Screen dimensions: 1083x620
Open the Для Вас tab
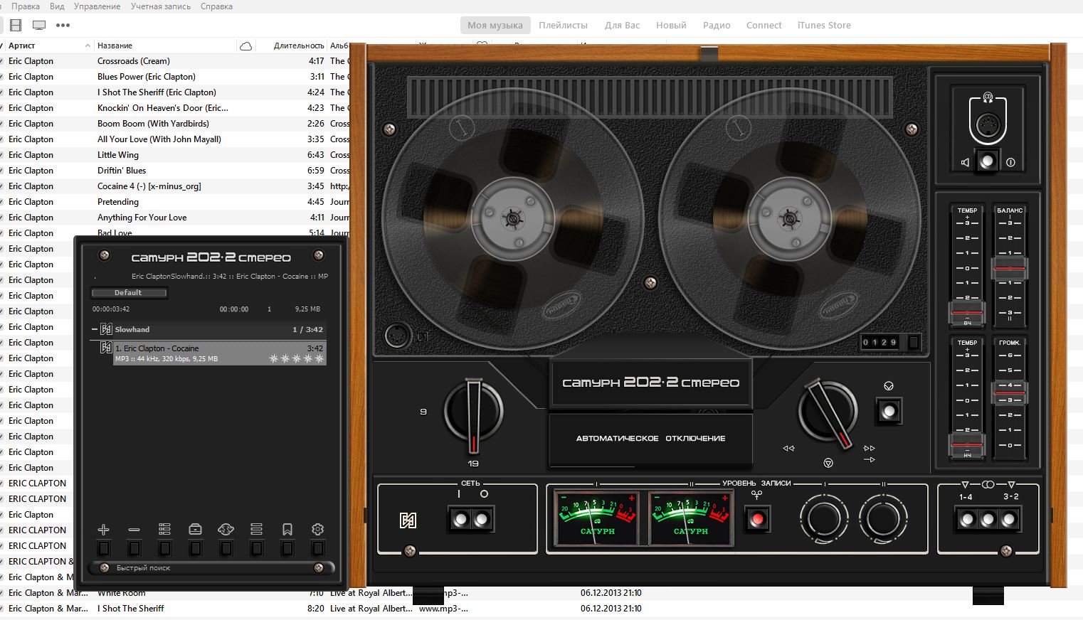pyautogui.click(x=623, y=25)
